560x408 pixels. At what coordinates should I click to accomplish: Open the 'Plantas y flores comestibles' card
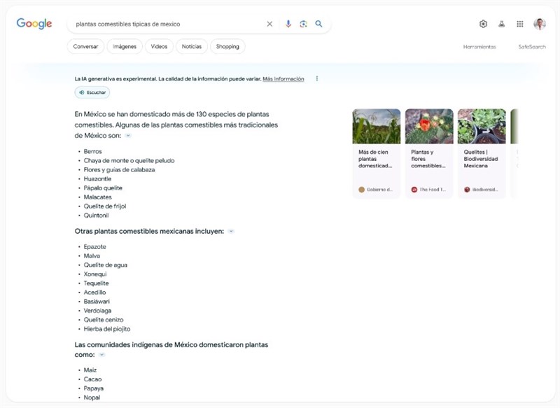pos(429,153)
